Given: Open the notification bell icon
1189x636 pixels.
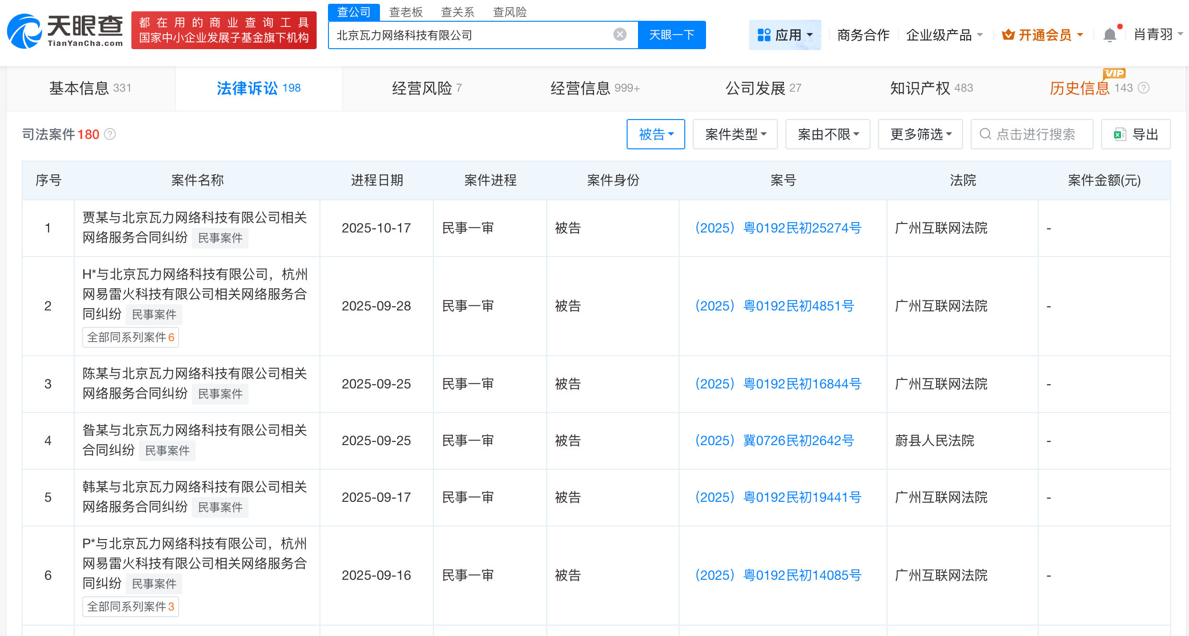Looking at the screenshot, I should tap(1110, 34).
